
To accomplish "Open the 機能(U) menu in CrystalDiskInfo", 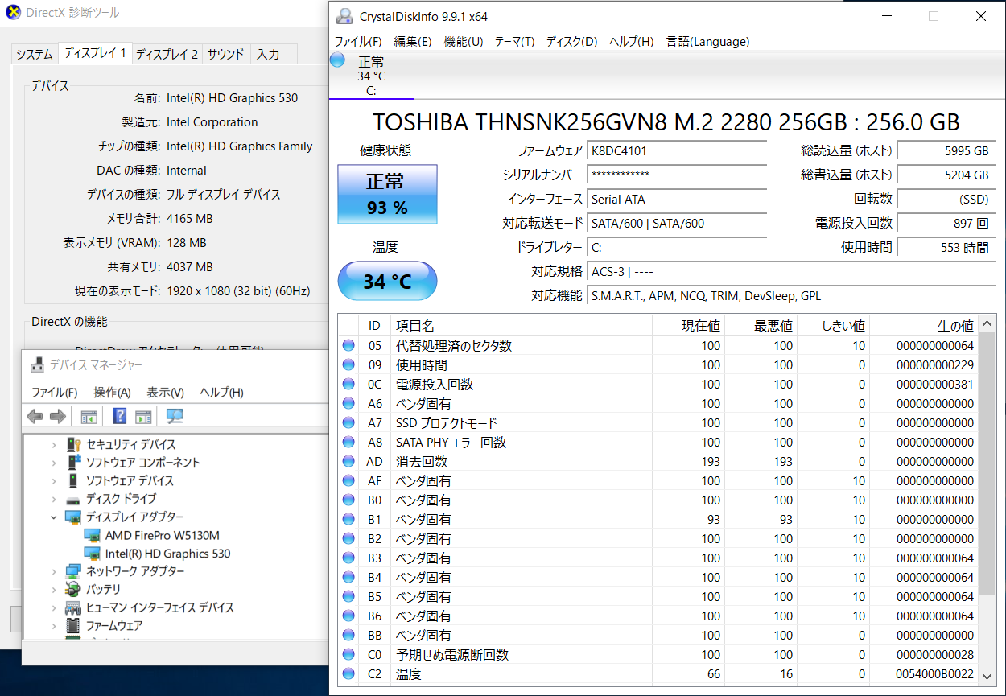I will [x=464, y=42].
